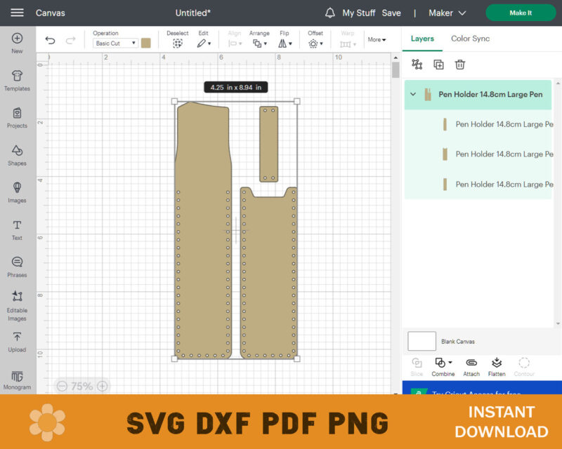Open the tan color swatch next to Operation
The width and height of the screenshot is (562, 449).
click(x=146, y=43)
